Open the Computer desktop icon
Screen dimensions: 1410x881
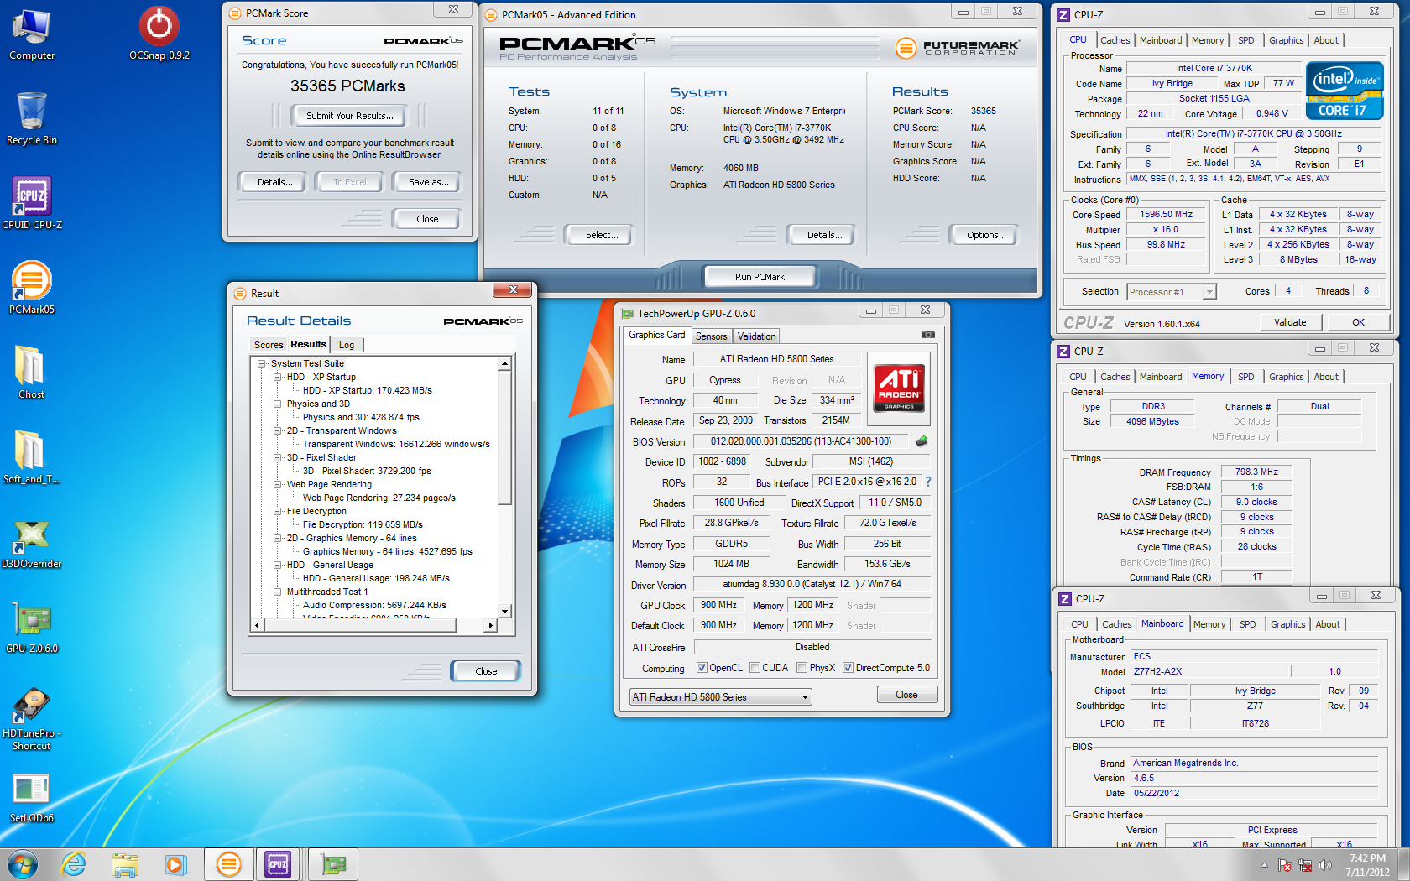click(x=32, y=35)
